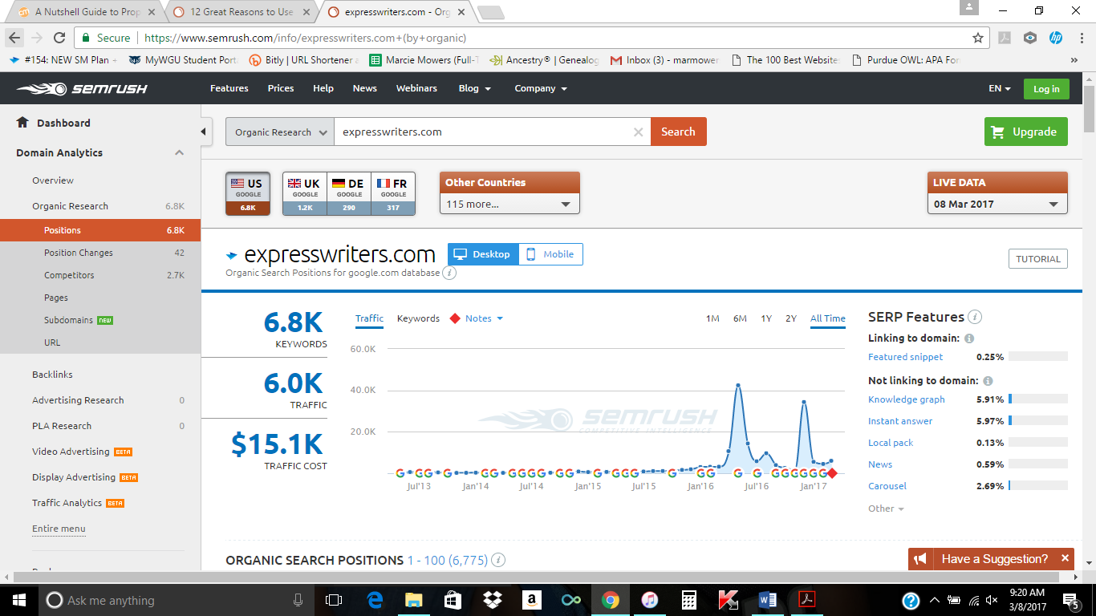Screen dimensions: 1096x616
Task: Show the Keywords chart tab
Action: pyautogui.click(x=418, y=318)
